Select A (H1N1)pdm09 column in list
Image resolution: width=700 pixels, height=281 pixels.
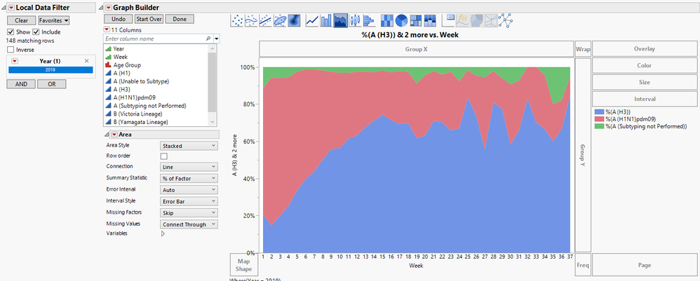135,97
